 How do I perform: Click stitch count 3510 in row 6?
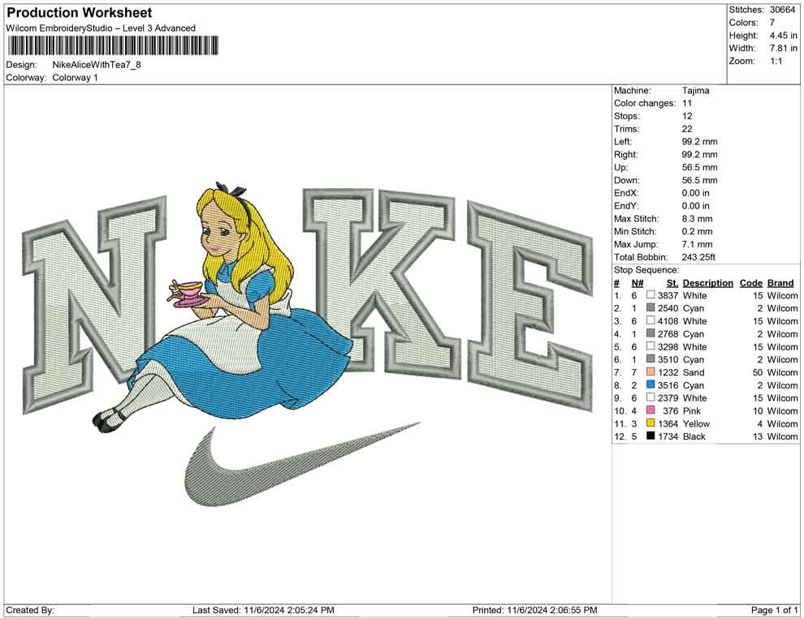tap(668, 359)
